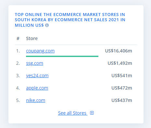The image size is (151, 128).
Task: Open the coupang.com store link
Action: coord(40,51)
